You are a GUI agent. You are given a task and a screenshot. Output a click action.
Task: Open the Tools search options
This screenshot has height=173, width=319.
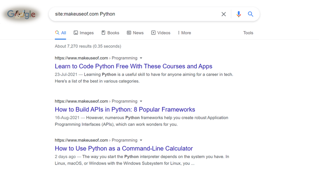coord(248,33)
